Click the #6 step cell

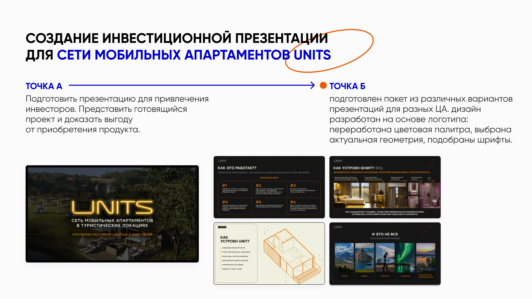click(303, 206)
